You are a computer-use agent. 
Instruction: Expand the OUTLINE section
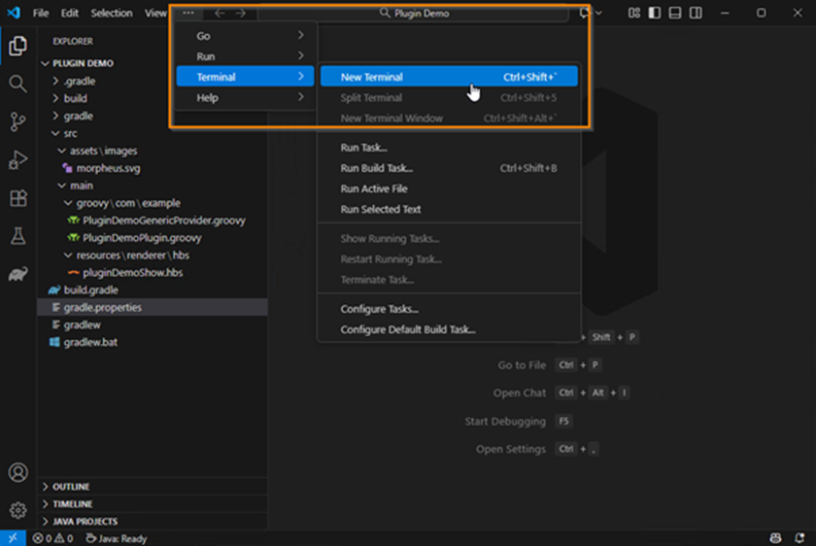153,486
